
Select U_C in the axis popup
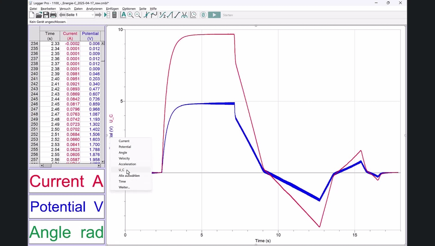[130, 170]
